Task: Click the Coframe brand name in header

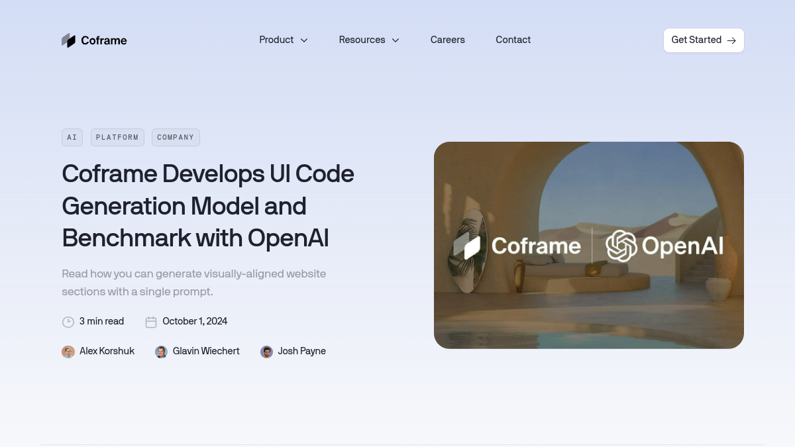Action: pos(103,40)
